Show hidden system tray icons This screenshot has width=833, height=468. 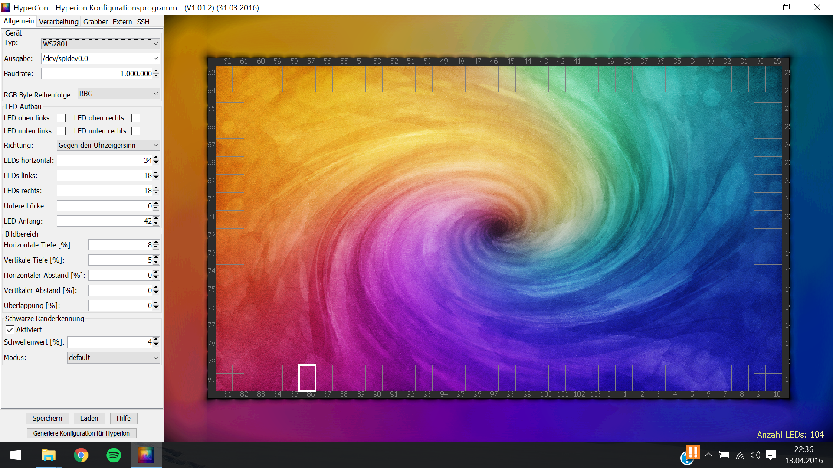[708, 455]
